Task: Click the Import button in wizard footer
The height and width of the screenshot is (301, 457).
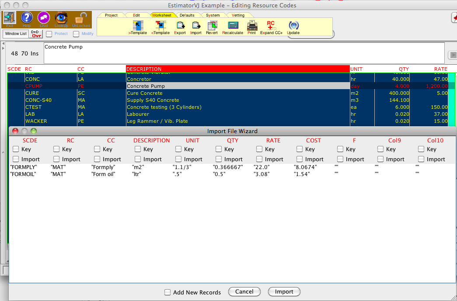Action: click(x=284, y=292)
